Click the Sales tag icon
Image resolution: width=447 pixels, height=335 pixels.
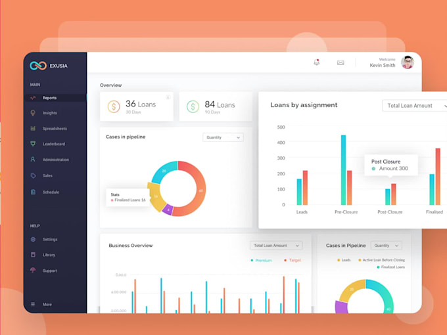[33, 175]
